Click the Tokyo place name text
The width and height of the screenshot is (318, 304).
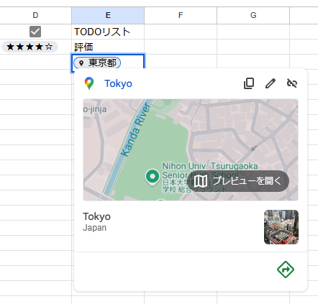(96, 216)
